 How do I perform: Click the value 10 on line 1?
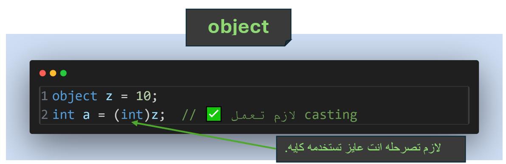click(x=143, y=96)
